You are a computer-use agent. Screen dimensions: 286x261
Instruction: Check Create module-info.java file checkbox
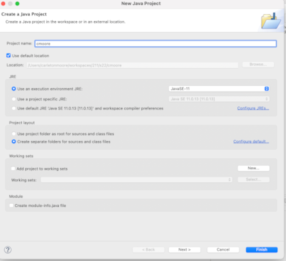pos(11,205)
